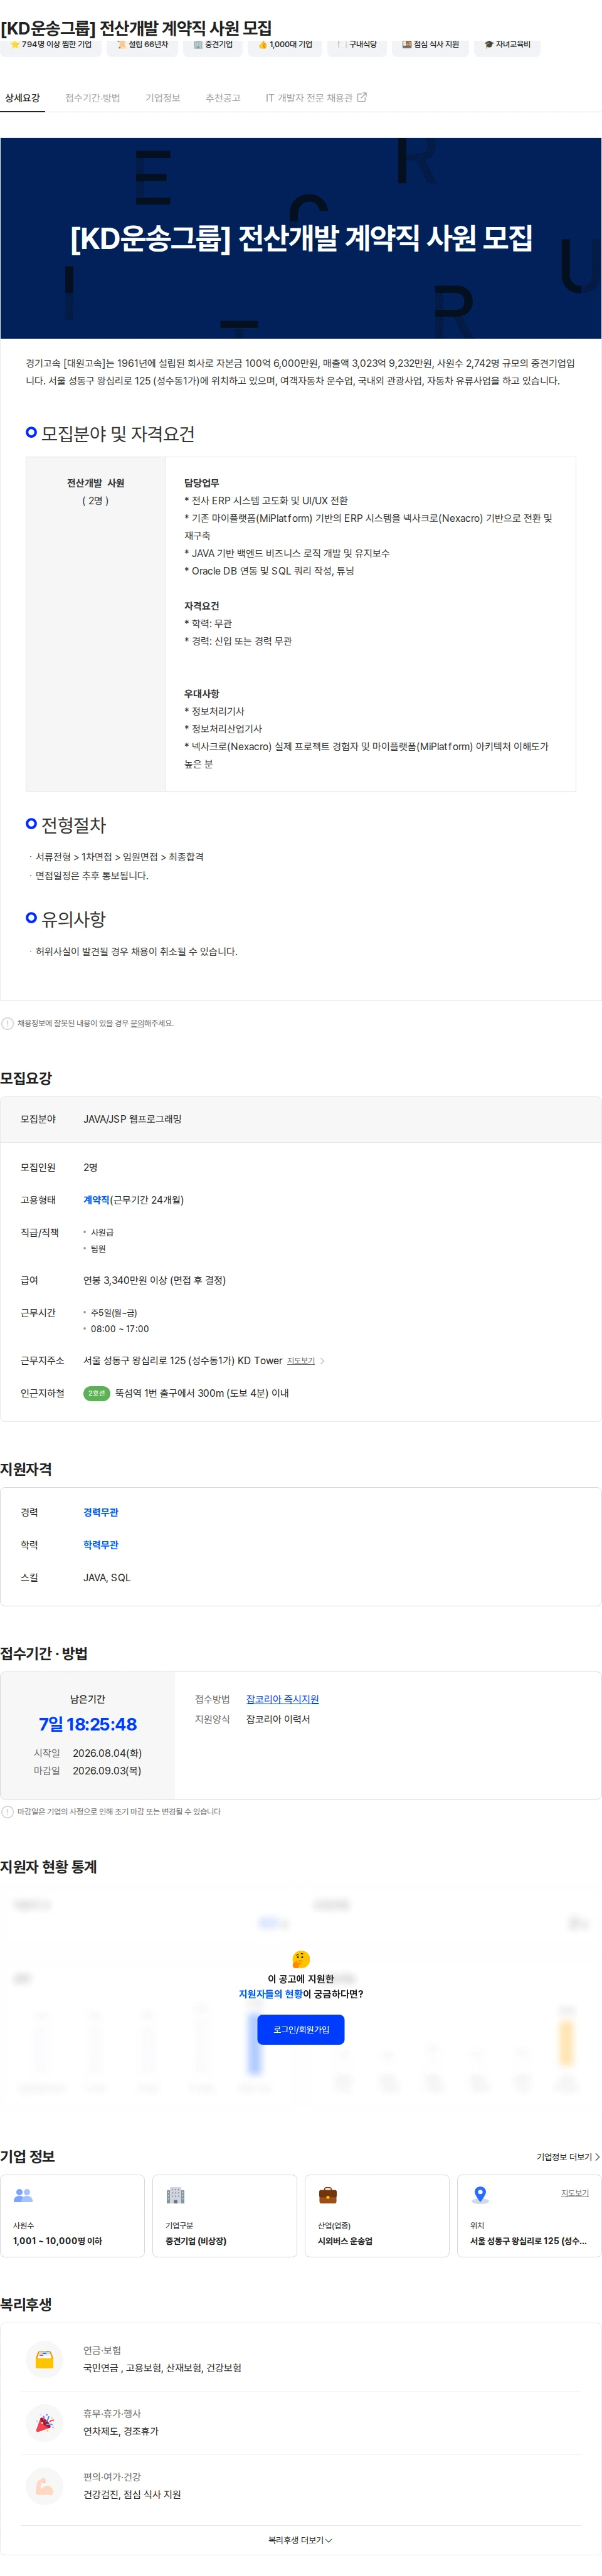Click the external-link icon beside IT 개발자 전문 채용관
Image resolution: width=602 pixels, height=2576 pixels.
coord(362,97)
